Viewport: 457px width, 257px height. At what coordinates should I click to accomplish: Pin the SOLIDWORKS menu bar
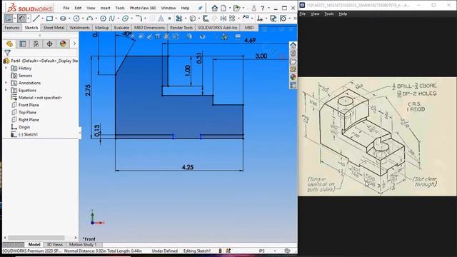pos(200,8)
